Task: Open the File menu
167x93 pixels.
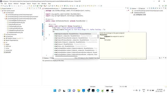Action: (2, 4)
